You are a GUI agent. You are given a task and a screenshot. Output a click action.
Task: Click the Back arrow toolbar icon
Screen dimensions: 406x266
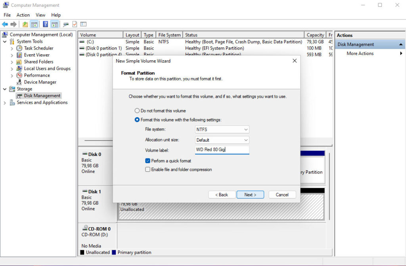[5, 24]
